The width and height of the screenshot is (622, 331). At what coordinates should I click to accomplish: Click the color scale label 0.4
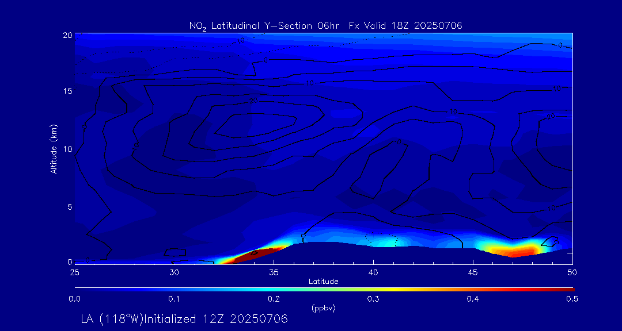[473, 299]
